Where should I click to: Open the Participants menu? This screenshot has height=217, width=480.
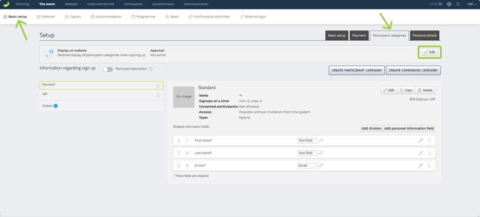point(133,4)
